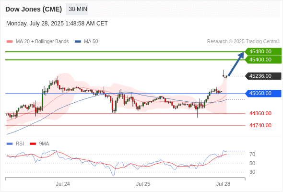283x192 pixels.
Task: Click the 45060.00 blue pivot tag
Action: (x=263, y=94)
